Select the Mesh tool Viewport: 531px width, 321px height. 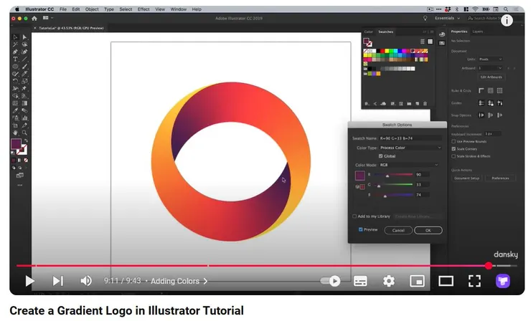click(x=15, y=103)
